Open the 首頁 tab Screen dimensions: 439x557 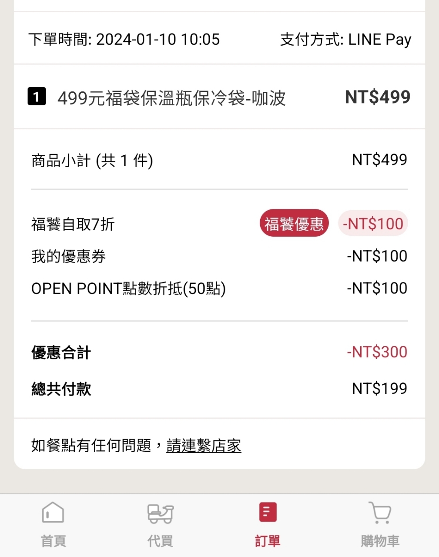53,541
